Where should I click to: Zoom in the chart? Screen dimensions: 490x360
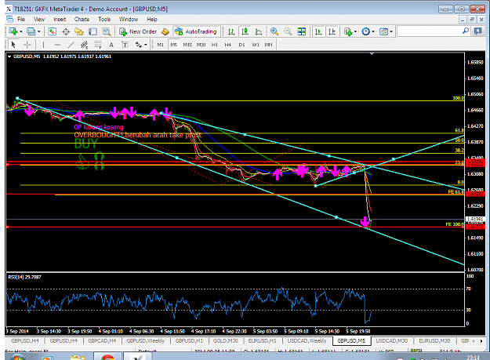(274, 31)
